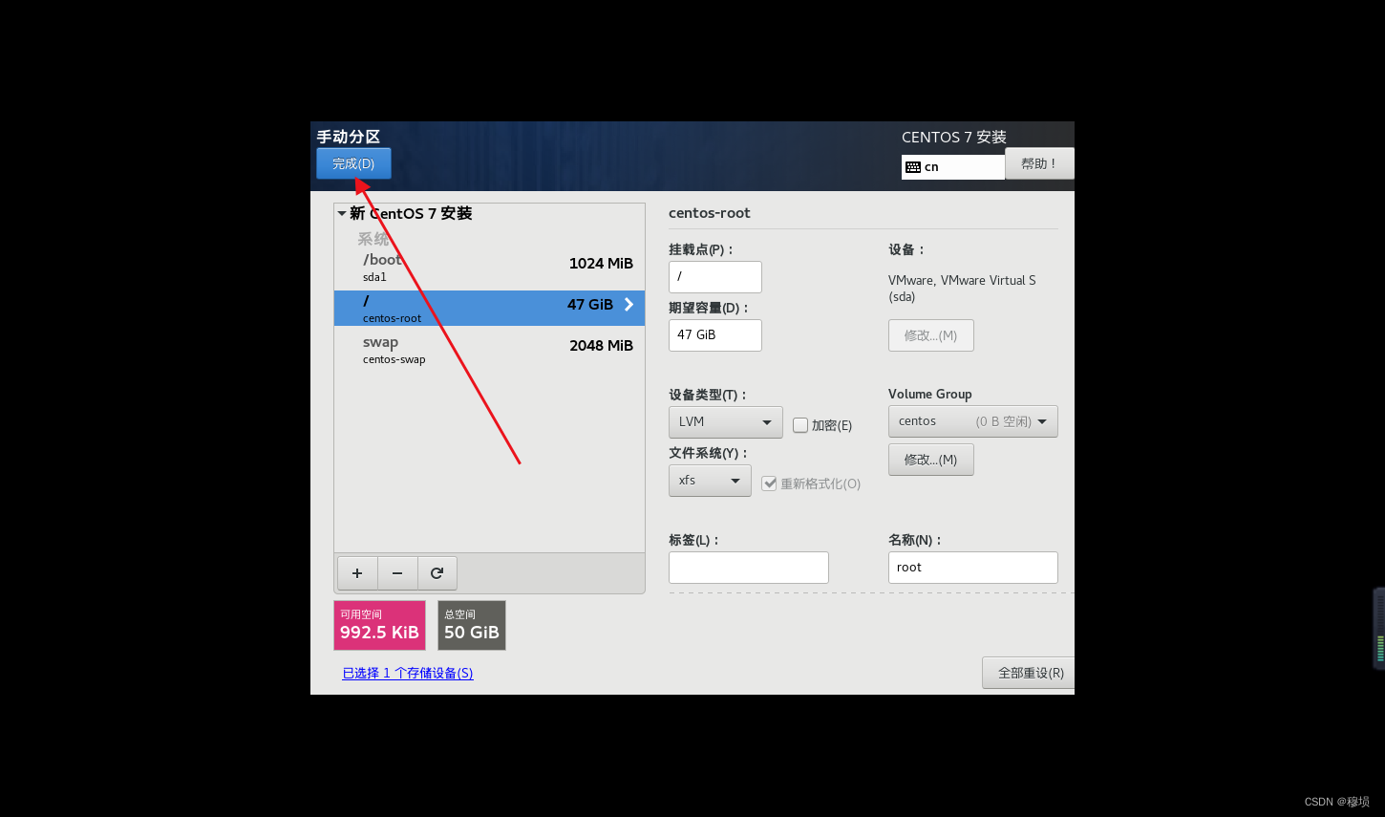
Task: Add a new mount point with the plus icon
Action: (x=357, y=572)
